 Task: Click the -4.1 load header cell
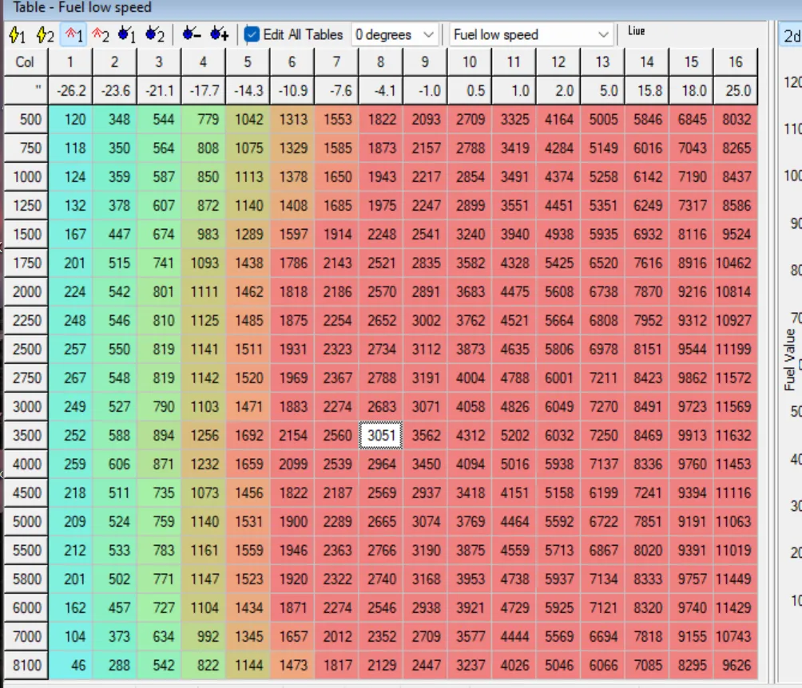[381, 90]
